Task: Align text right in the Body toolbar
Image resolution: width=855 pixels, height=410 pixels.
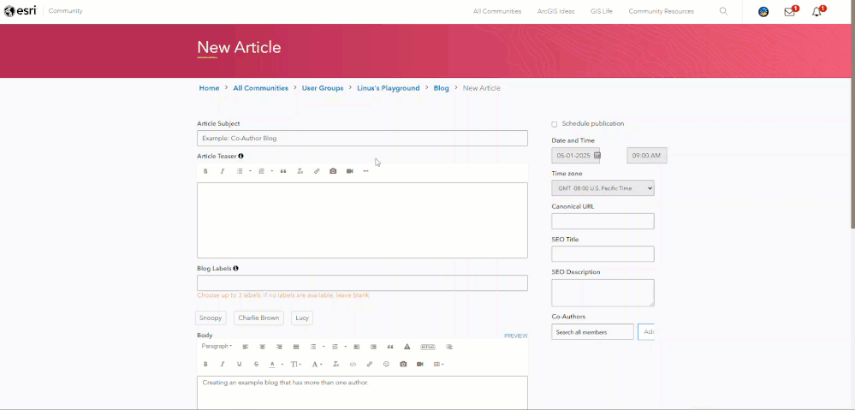Action: 279,347
